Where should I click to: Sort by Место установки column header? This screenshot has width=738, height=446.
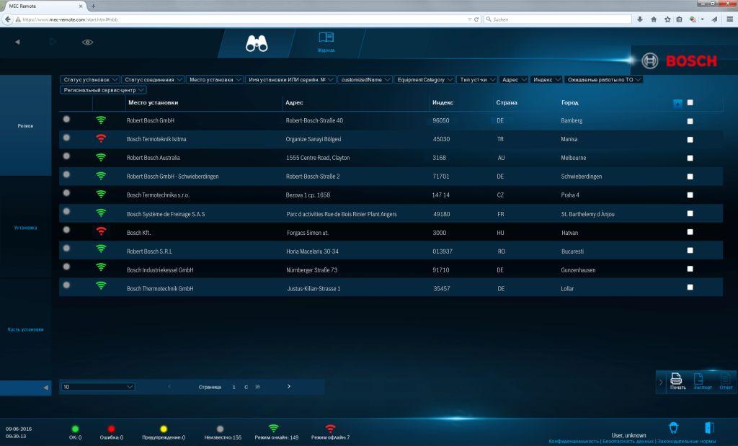153,102
